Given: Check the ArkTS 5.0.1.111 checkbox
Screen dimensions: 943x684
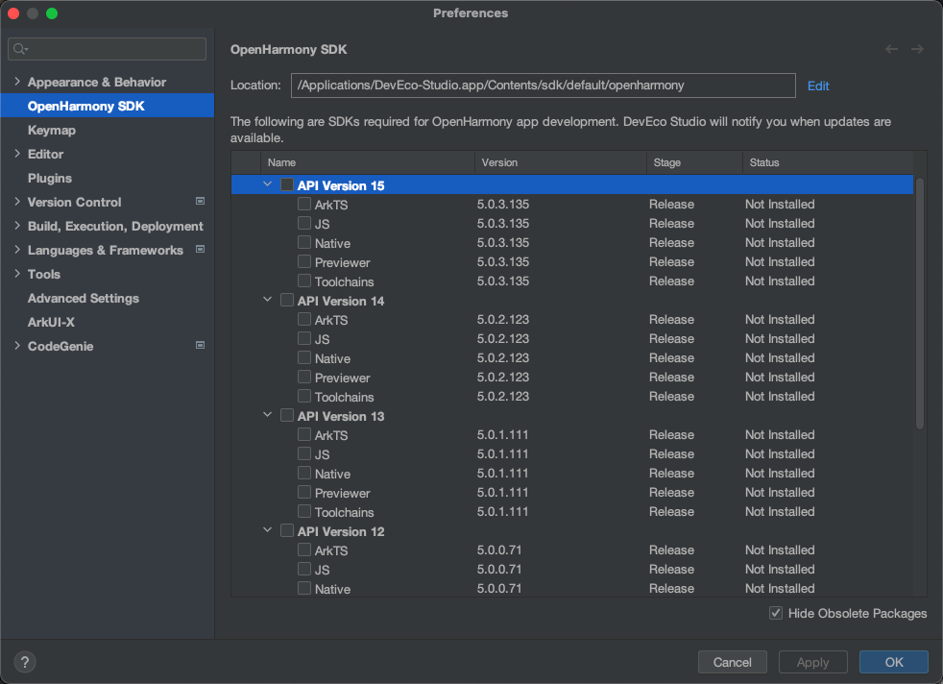Looking at the screenshot, I should (x=304, y=435).
